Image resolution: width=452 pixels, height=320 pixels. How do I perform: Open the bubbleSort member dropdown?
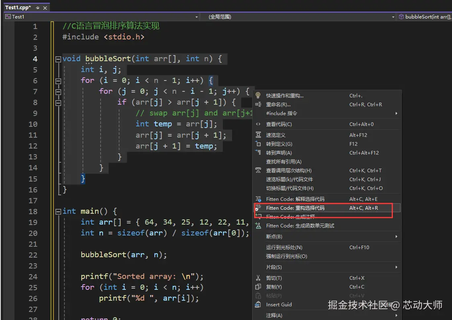[425, 17]
